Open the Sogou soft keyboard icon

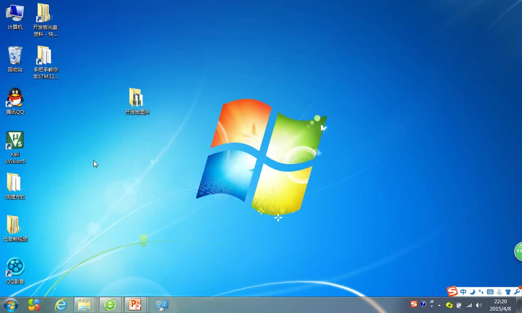490,292
